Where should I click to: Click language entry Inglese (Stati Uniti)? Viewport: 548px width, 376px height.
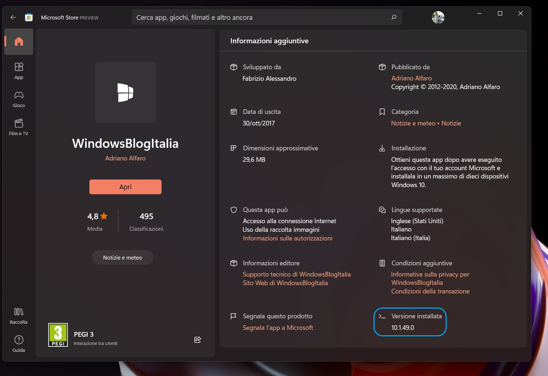click(x=417, y=221)
